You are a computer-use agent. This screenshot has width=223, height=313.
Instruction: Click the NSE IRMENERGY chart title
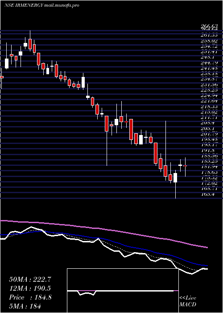[42, 5]
